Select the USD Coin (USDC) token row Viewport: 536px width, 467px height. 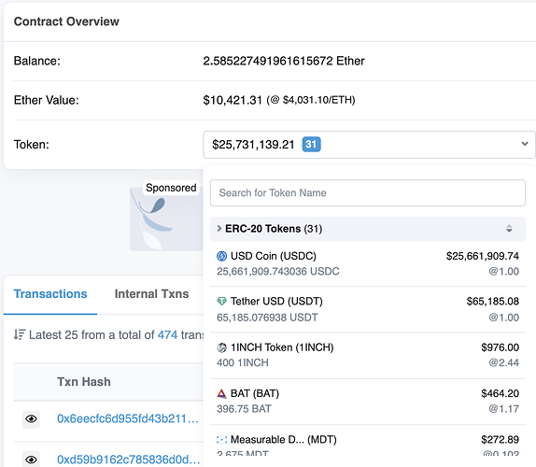click(x=368, y=263)
